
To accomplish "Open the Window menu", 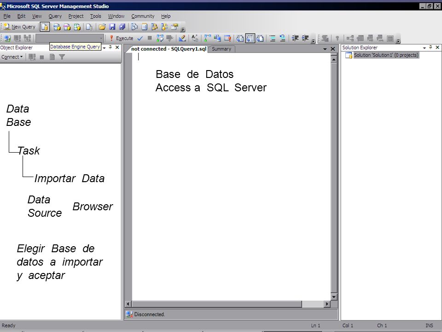I will [116, 16].
